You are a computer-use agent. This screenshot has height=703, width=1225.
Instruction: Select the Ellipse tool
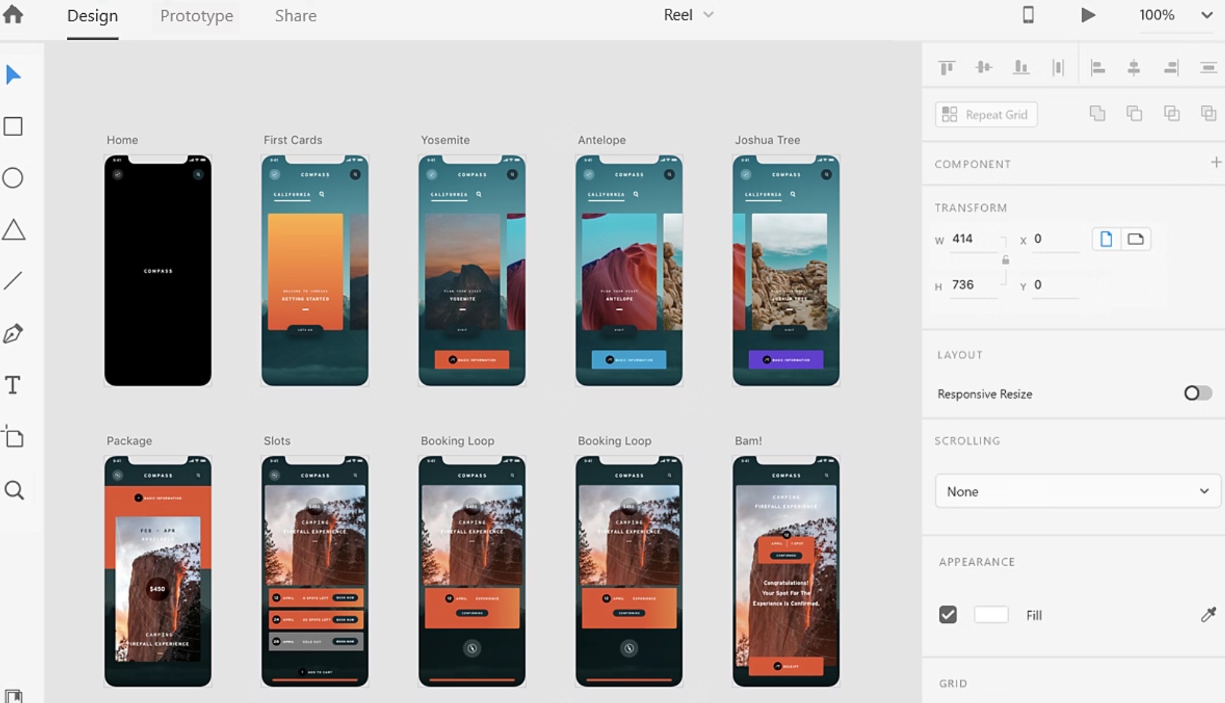[x=13, y=178]
